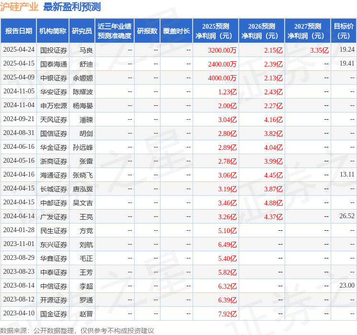This screenshot has height=335, width=357.
Task: Select institution 东兴证券
Action: 54,245
